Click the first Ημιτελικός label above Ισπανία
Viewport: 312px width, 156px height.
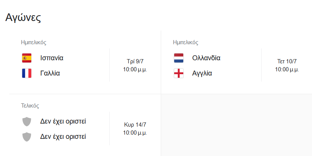tap(34, 42)
